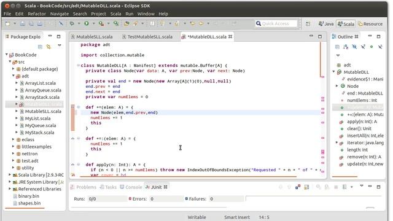
Task: Click the Open Perspective icon
Action: [308, 24]
